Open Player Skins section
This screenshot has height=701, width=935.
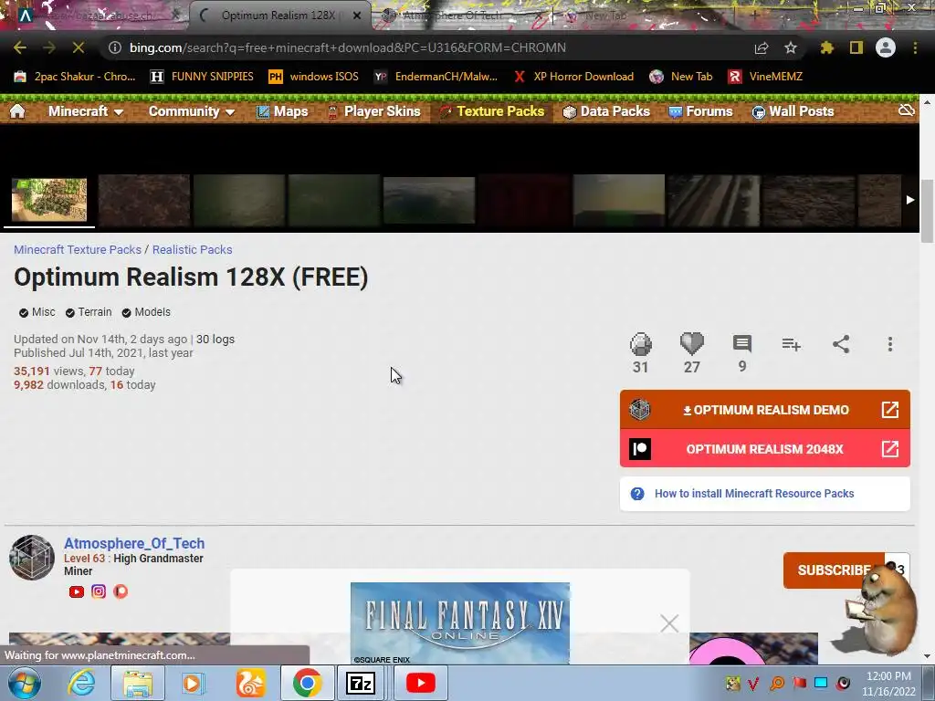373,110
